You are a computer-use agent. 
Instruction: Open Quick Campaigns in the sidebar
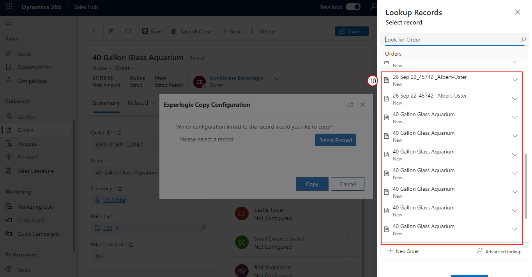pos(38,234)
